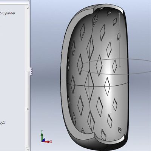Select the tree item ending in 'py1'
151x151 pixels.
(x=2, y=123)
